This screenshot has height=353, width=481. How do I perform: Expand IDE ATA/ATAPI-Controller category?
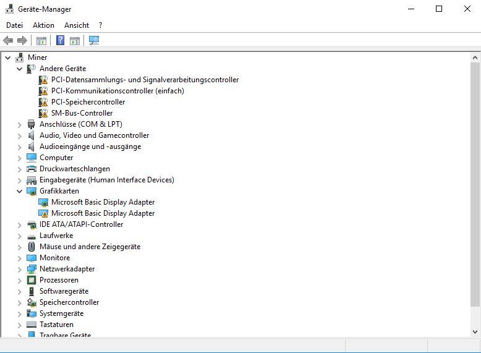coord(20,225)
